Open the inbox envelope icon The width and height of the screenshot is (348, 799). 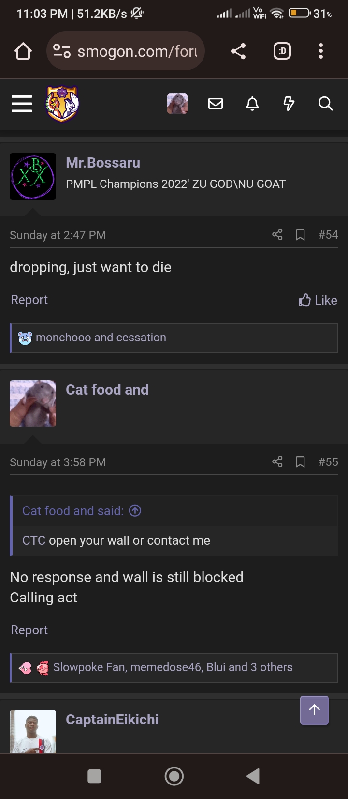coord(216,104)
